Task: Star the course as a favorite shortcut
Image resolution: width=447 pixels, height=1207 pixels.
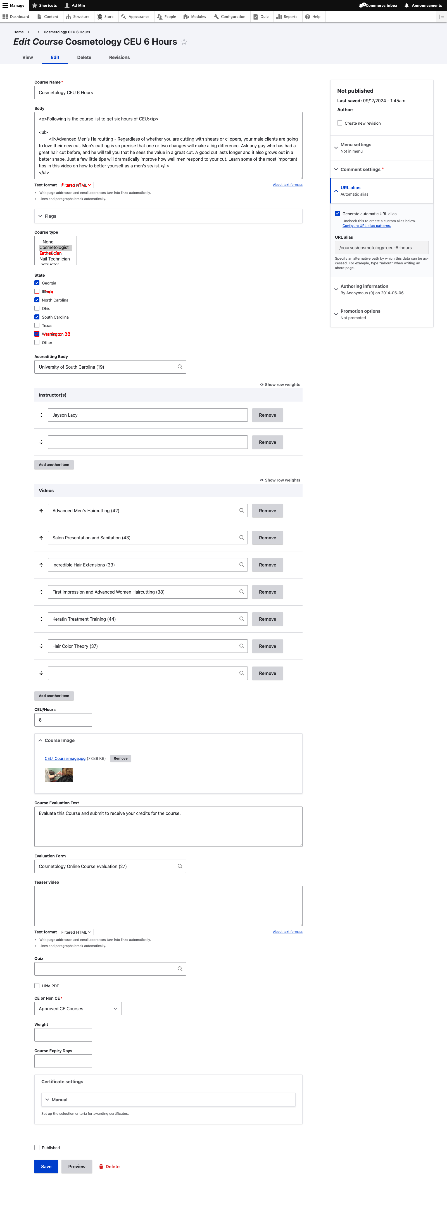Action: pos(184,42)
